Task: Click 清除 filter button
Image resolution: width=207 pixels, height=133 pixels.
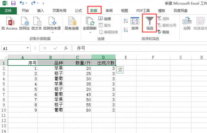Action: 163,19
